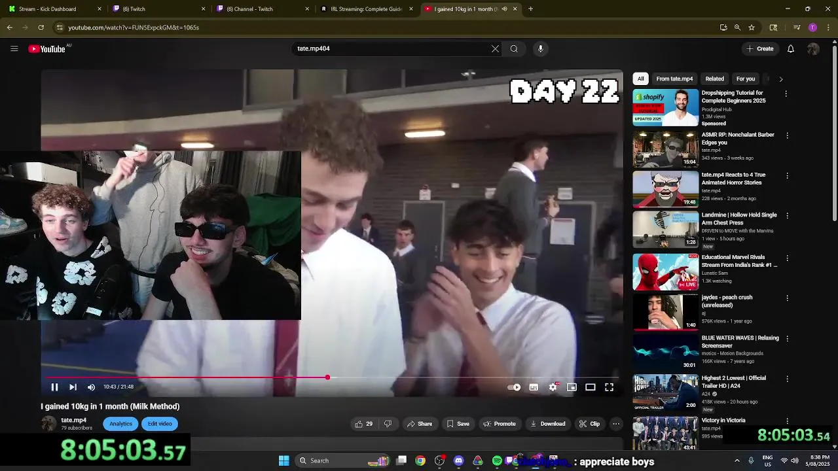Open the player settings gear
Screen dimensions: 838x471
coord(553,387)
